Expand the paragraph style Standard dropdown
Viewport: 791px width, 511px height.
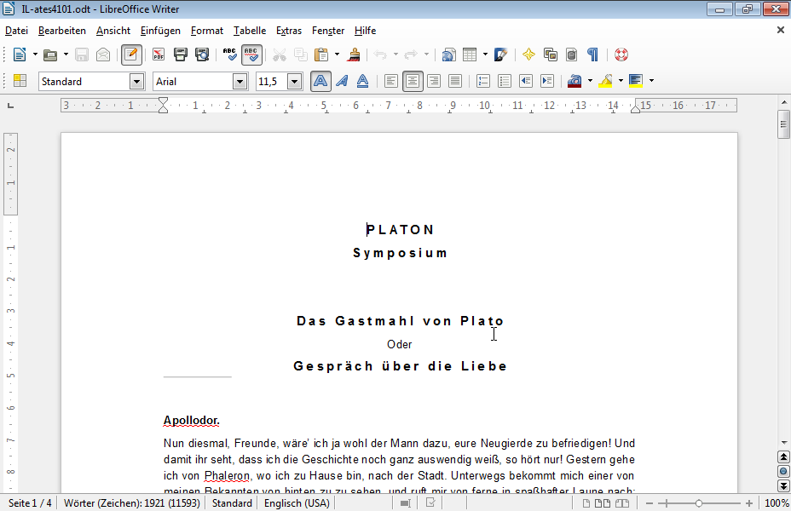tap(136, 81)
